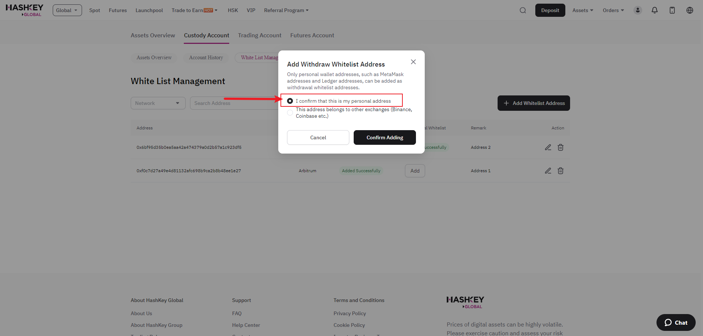Click the Confirm Adding button

pos(384,137)
